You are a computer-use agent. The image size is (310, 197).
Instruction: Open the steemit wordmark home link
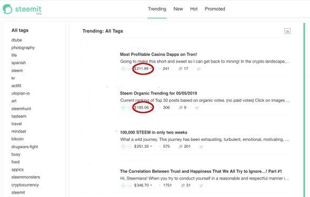[28, 9]
